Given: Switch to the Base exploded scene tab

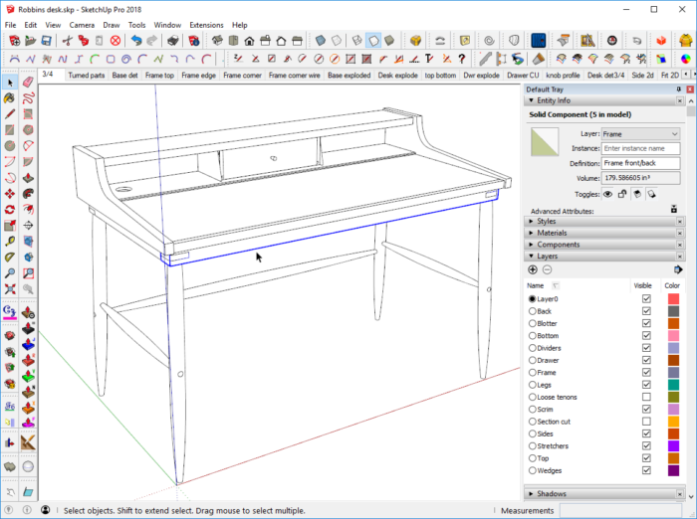Looking at the screenshot, I should [348, 76].
